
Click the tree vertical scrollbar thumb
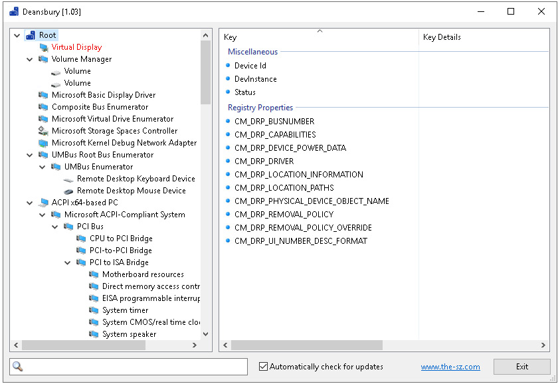(205, 72)
